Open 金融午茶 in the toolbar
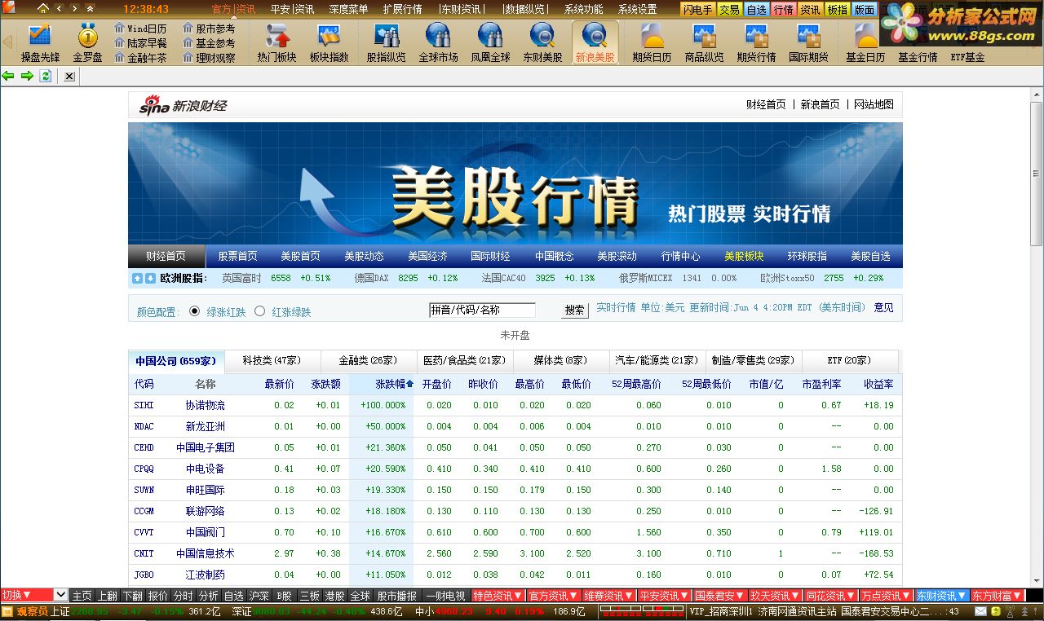 click(140, 58)
